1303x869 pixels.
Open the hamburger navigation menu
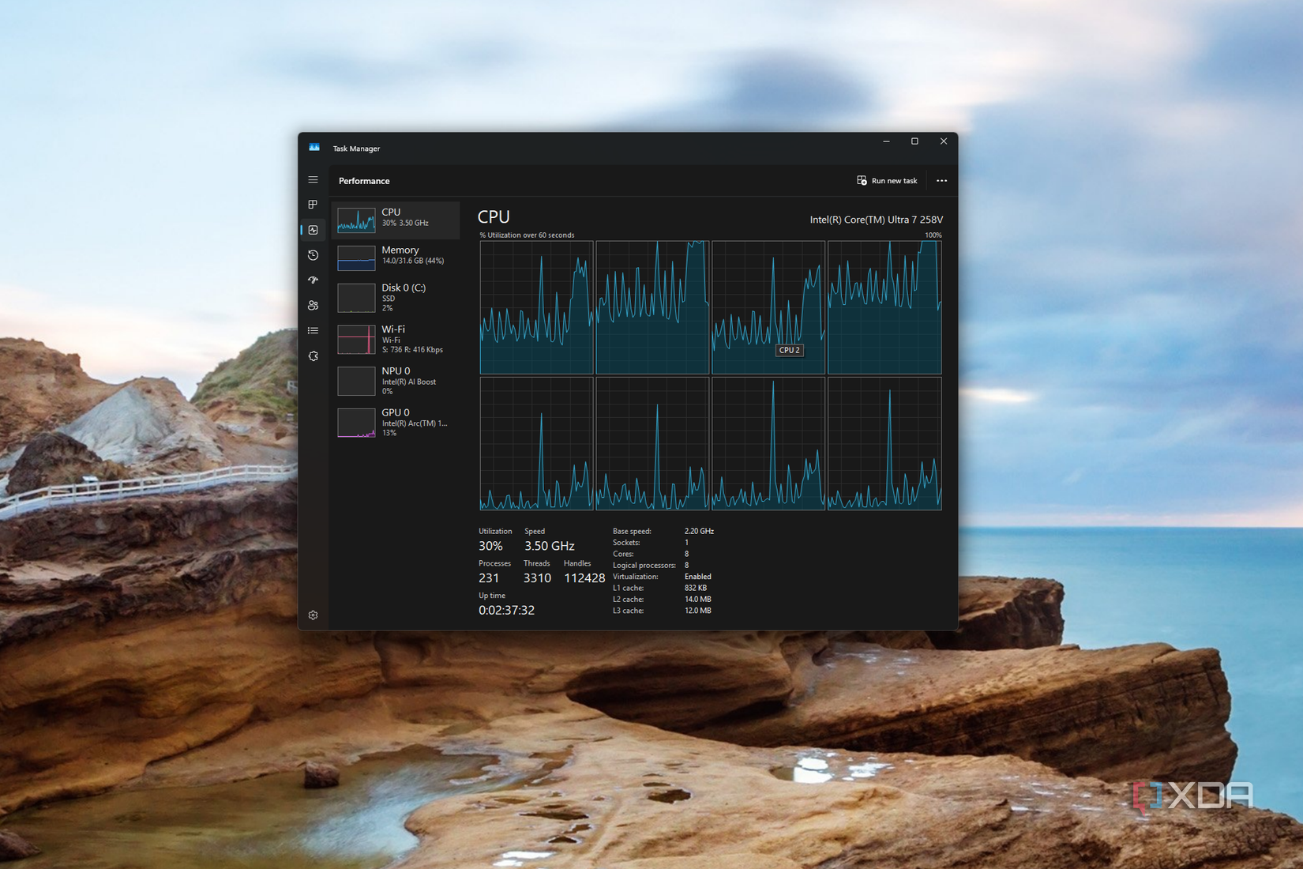313,180
